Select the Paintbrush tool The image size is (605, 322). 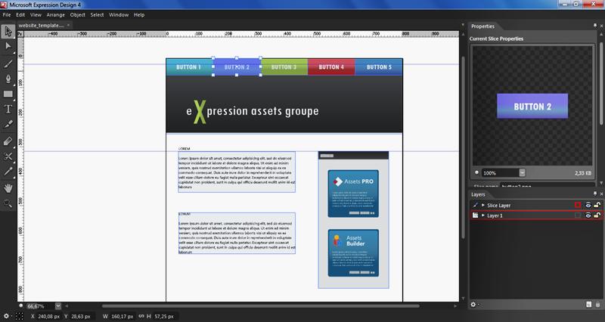(8, 63)
